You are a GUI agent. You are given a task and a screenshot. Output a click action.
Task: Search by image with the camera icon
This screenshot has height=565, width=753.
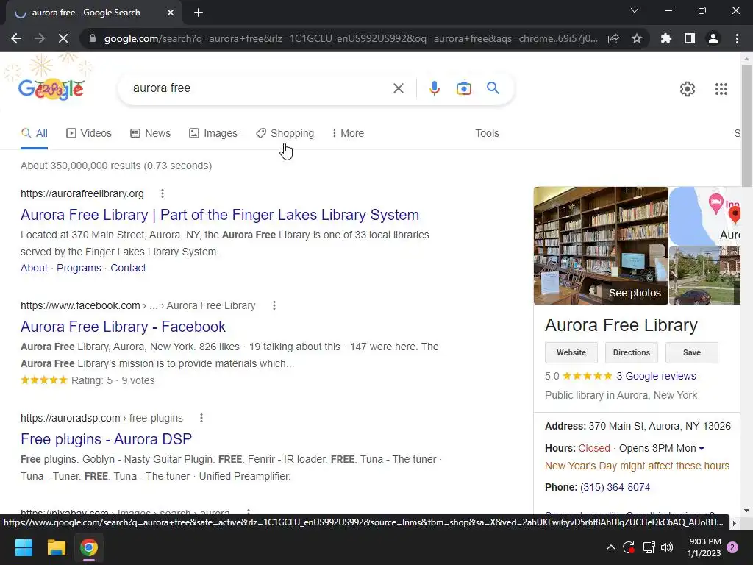pos(463,88)
